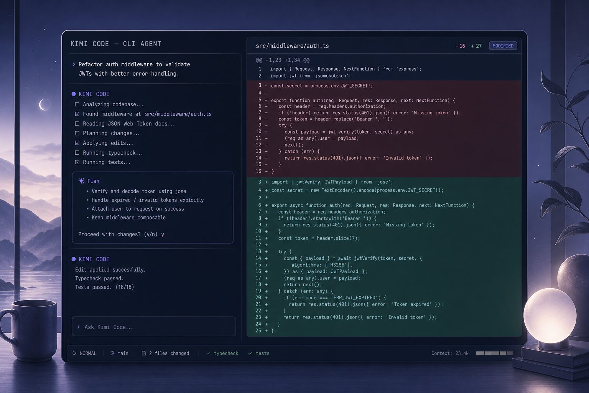Click the main branch label in status bar
The width and height of the screenshot is (589, 393).
point(123,353)
